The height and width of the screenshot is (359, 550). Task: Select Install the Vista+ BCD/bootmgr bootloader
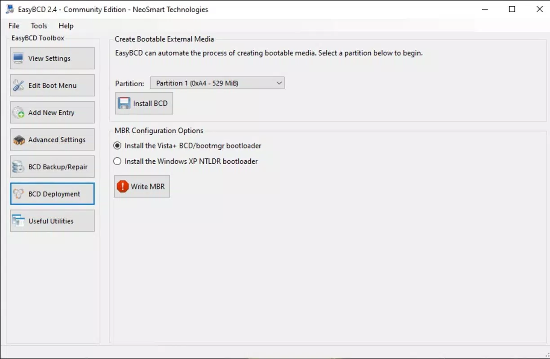coord(187,146)
